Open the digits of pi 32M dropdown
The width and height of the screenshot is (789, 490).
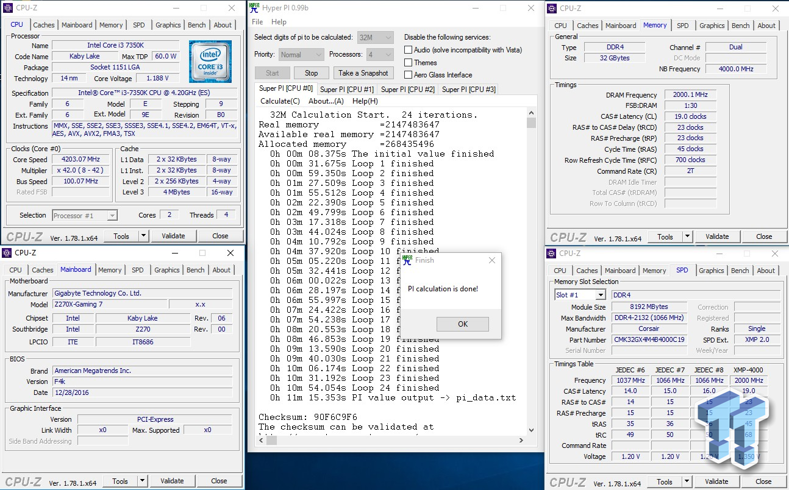click(x=375, y=37)
